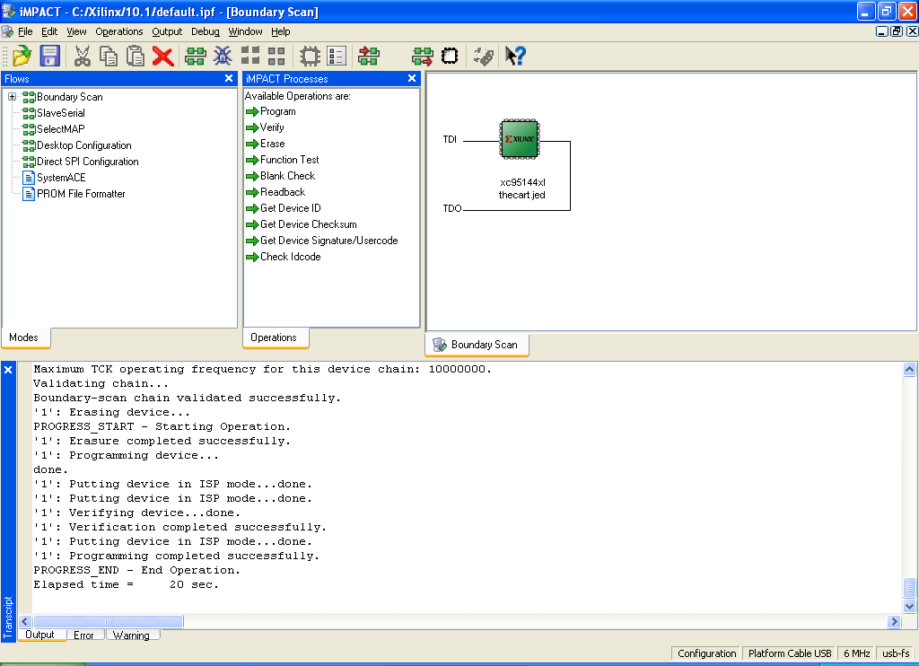Click the Cut scissors toolbar icon
The height and width of the screenshot is (666, 919).
(x=83, y=57)
